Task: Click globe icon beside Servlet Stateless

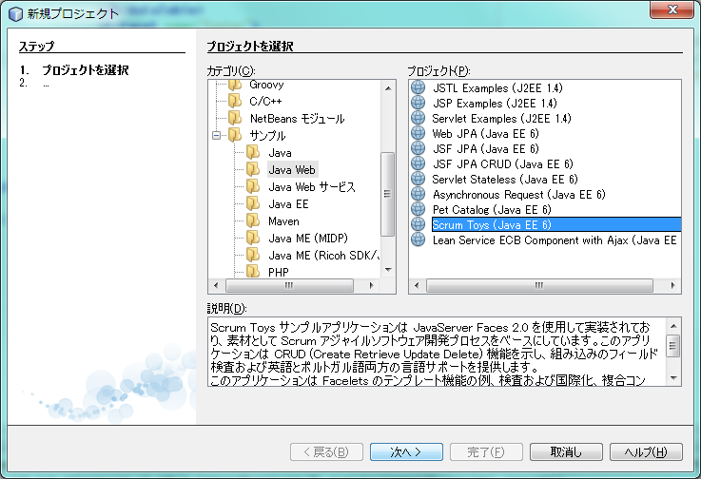Action: pyautogui.click(x=418, y=179)
